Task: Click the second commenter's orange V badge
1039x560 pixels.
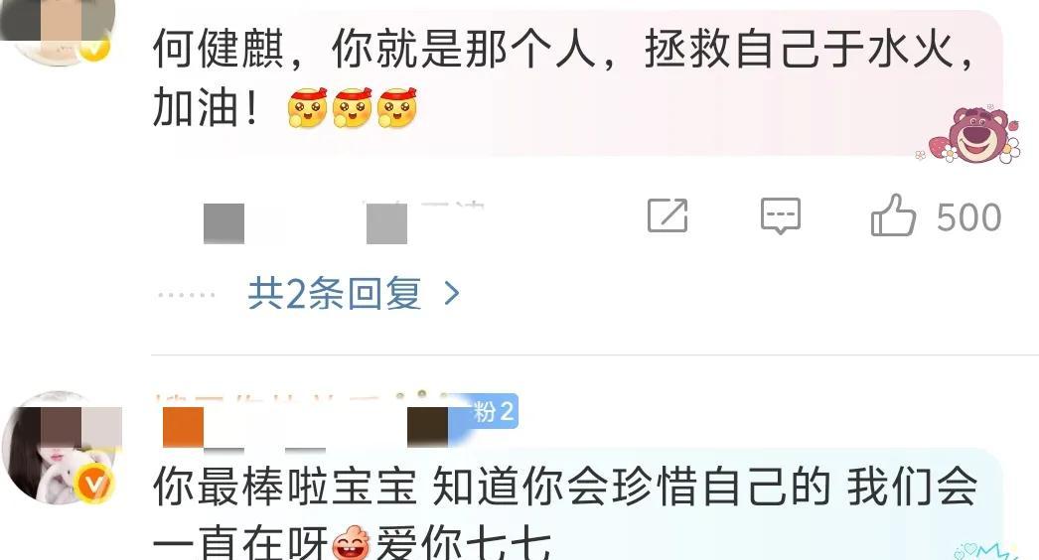Action: pos(94,485)
